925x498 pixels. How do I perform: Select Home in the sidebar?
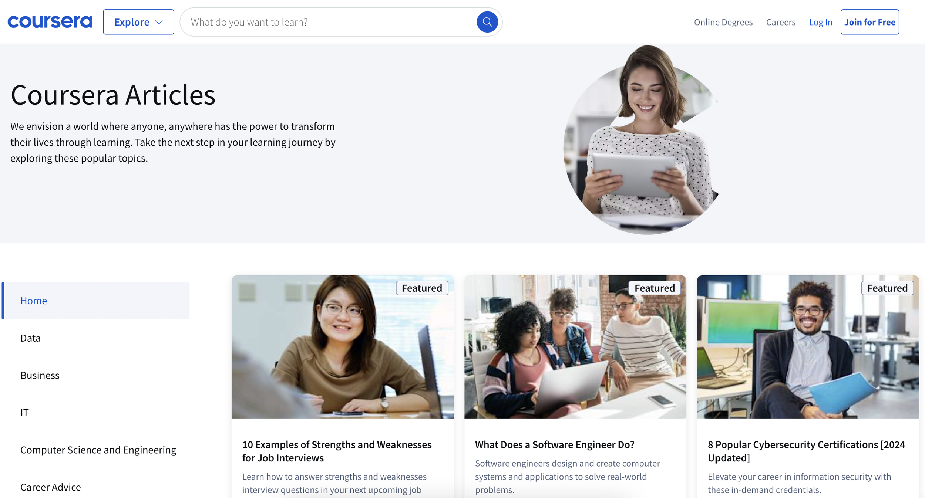point(95,301)
